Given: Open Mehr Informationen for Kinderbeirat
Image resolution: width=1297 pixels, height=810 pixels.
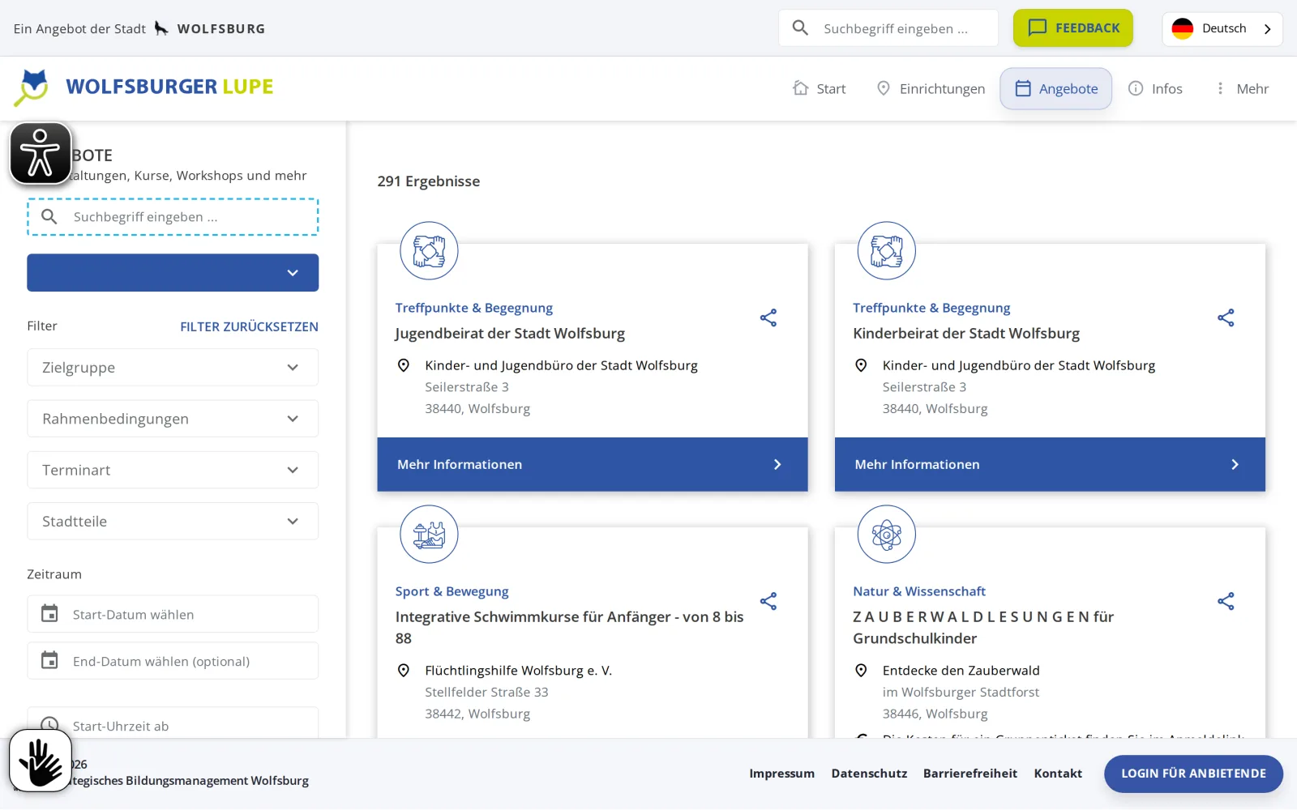Looking at the screenshot, I should click(x=1050, y=464).
